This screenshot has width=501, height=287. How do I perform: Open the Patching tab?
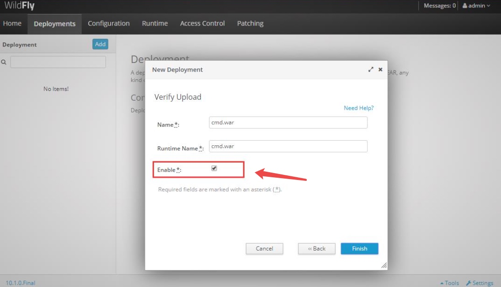coord(250,24)
